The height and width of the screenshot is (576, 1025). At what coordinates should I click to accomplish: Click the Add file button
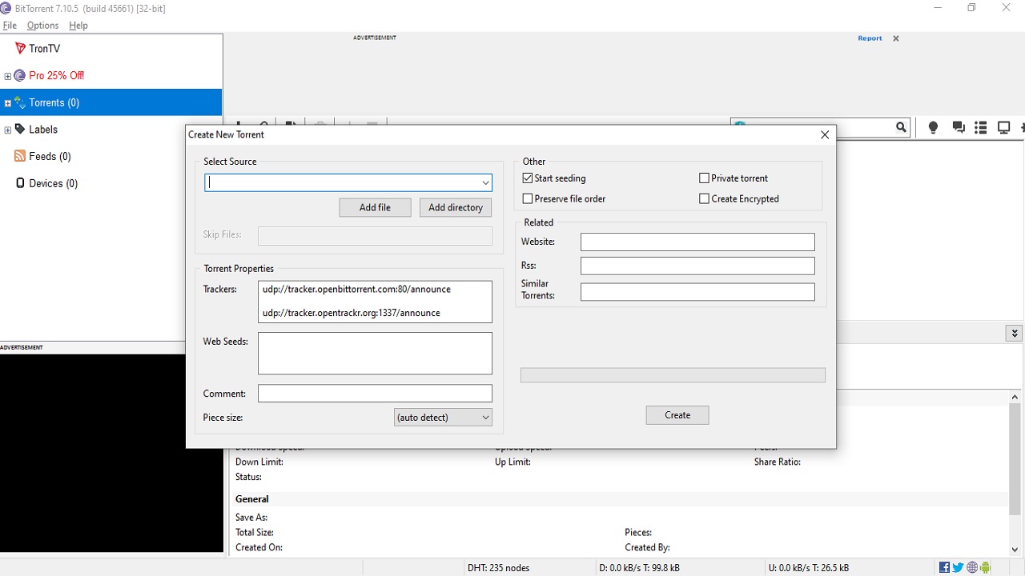pyautogui.click(x=375, y=207)
